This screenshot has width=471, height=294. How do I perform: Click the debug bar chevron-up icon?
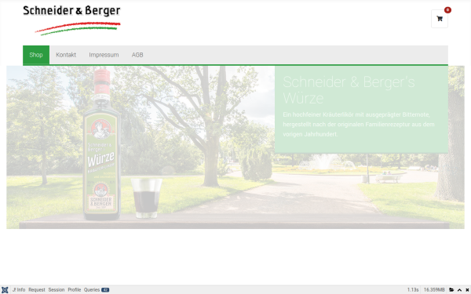459,290
